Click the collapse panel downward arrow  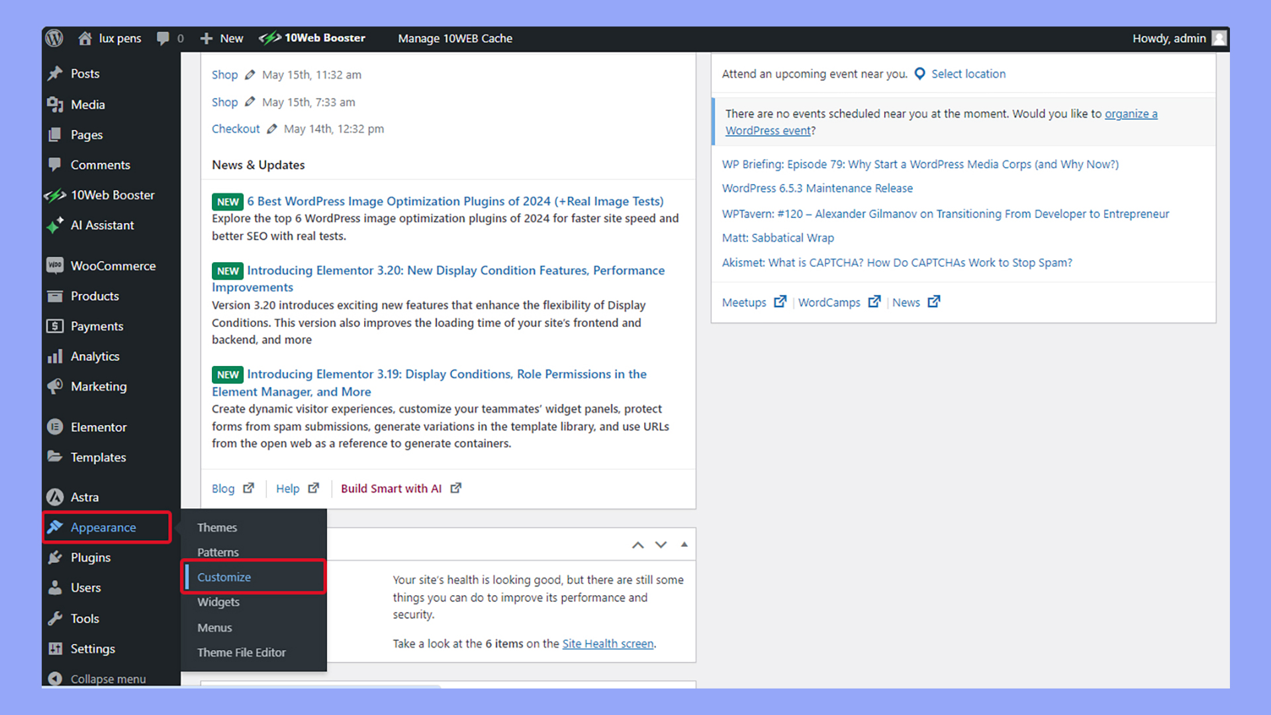pos(661,544)
